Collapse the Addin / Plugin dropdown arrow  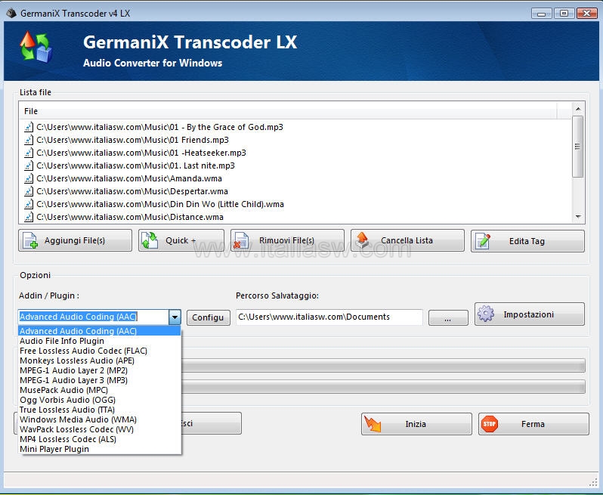(x=175, y=317)
